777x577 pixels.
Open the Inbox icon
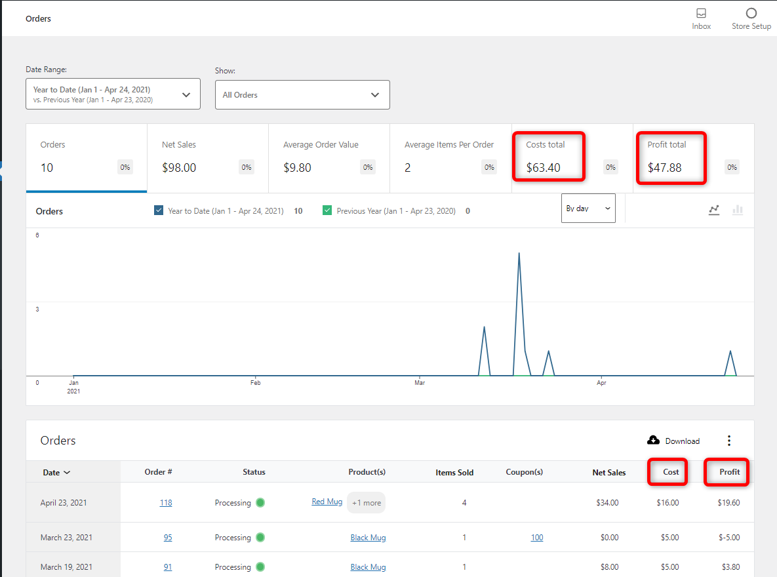click(x=701, y=13)
